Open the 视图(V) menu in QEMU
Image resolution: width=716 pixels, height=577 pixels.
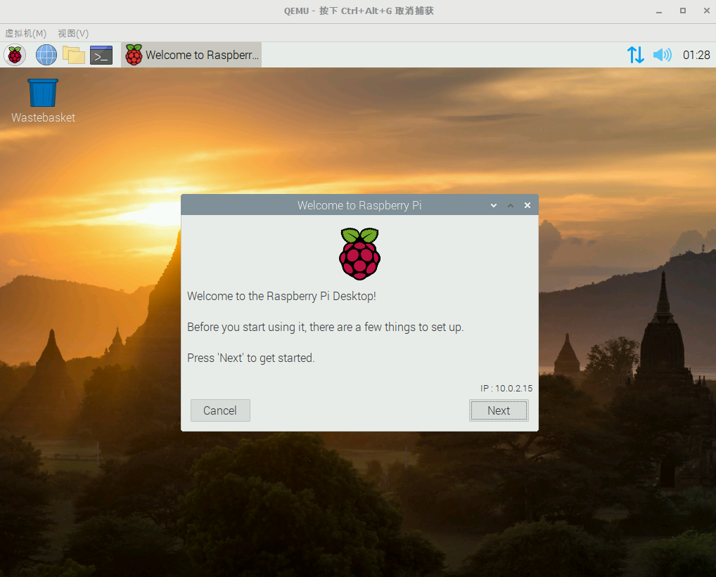pos(73,33)
